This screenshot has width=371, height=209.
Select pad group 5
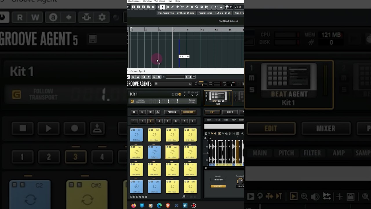pyautogui.click(x=167, y=121)
